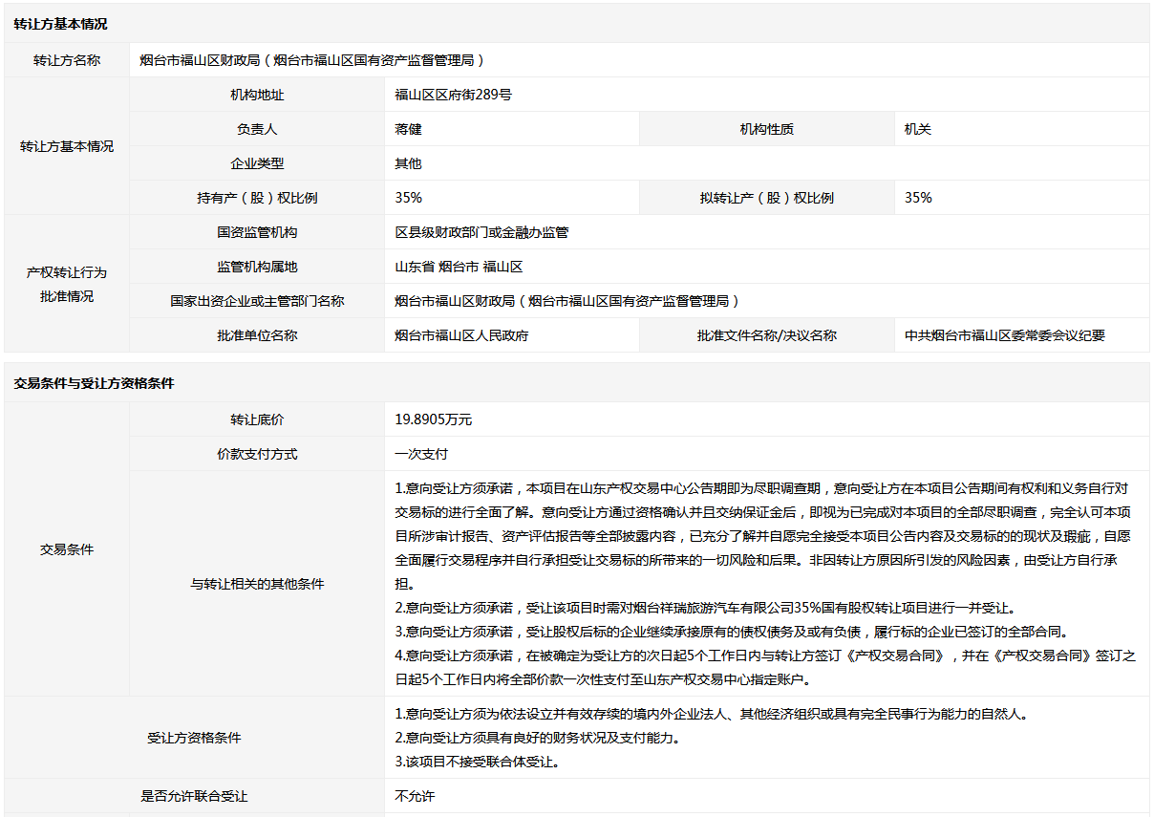Click the 与转让相关的其他条件 label
This screenshot has height=817, width=1154.
(x=257, y=584)
